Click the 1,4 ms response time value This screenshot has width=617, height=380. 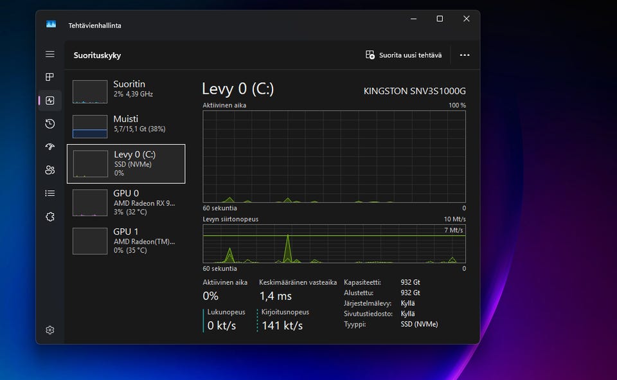(x=276, y=296)
